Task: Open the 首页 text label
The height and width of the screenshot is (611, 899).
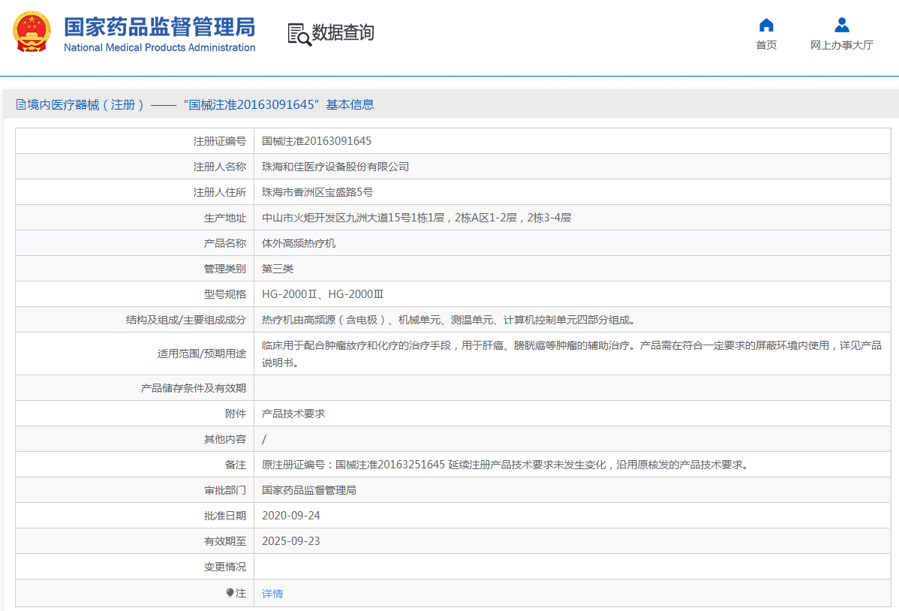Action: coord(766,46)
